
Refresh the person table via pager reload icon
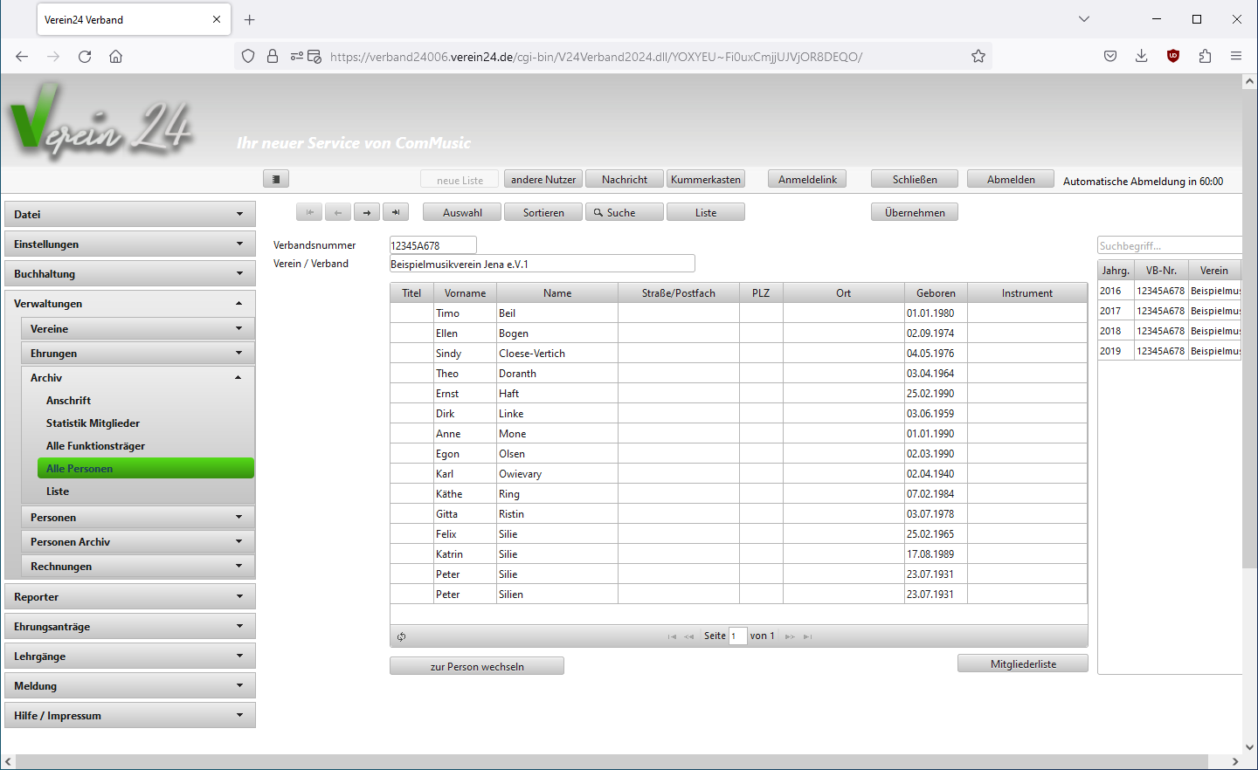pyautogui.click(x=401, y=636)
